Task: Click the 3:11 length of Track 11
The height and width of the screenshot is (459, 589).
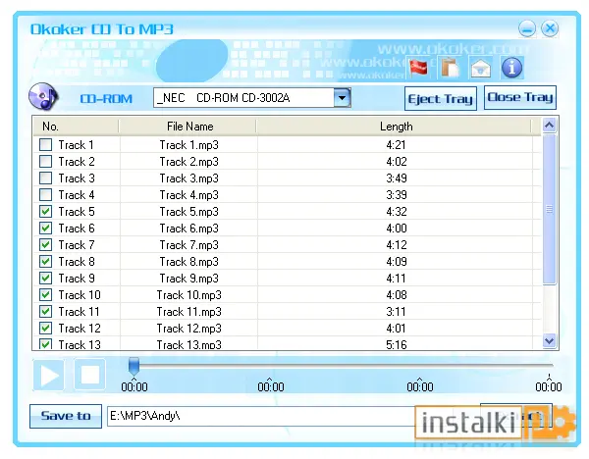Action: 396,312
